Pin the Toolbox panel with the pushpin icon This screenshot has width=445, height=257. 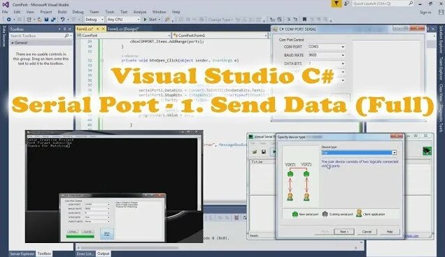64,29
